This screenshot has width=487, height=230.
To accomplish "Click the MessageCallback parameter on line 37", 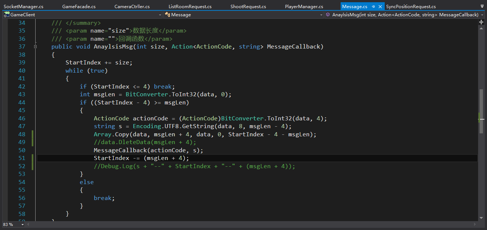I will [294, 47].
